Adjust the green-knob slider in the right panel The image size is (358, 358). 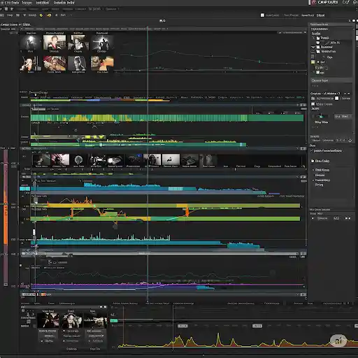point(321,116)
